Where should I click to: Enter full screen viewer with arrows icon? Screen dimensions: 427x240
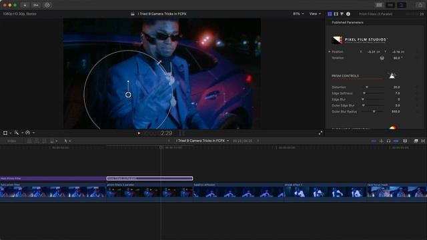(x=320, y=133)
